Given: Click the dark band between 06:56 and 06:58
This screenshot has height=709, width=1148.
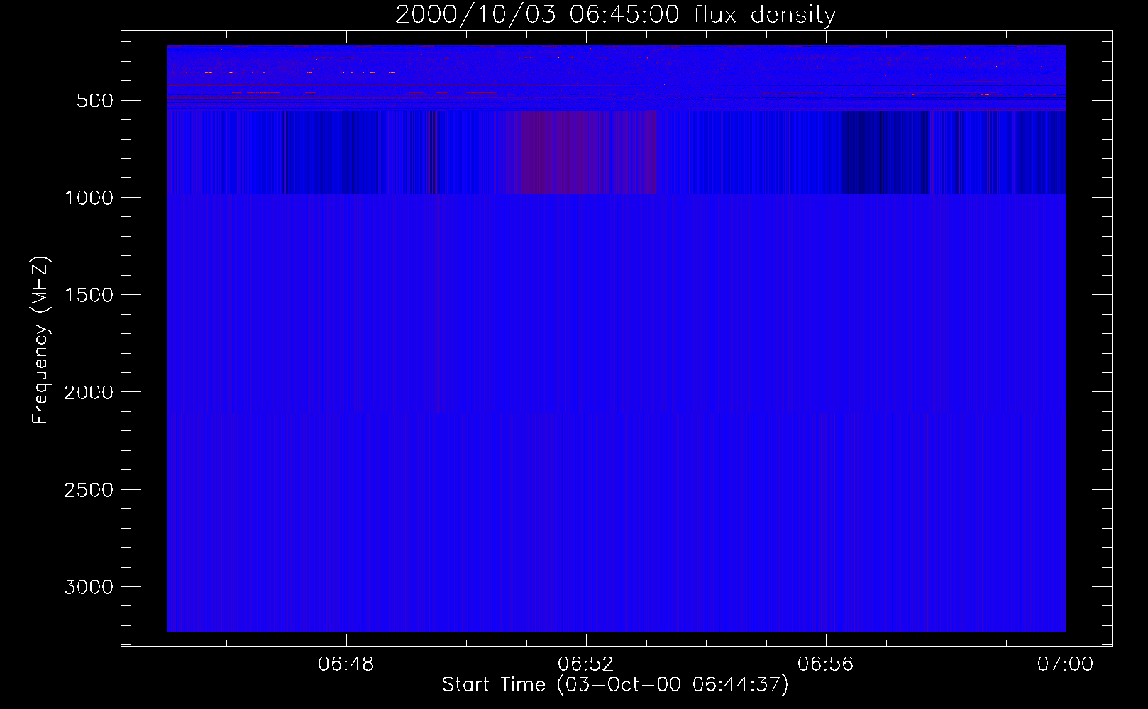Looking at the screenshot, I should (x=885, y=152).
